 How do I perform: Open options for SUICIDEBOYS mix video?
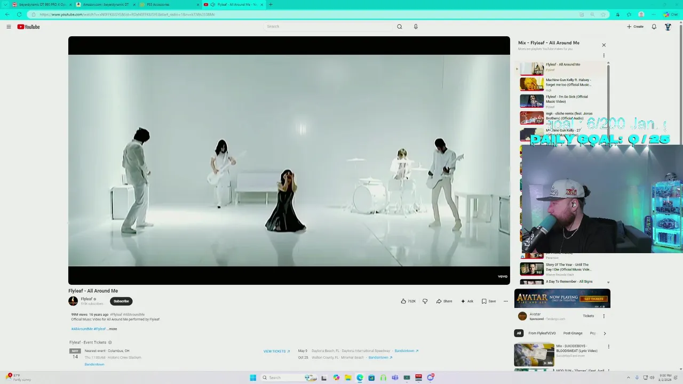[608, 347]
